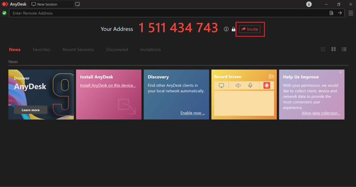Image resolution: width=356 pixels, height=187 pixels.
Task: Click Install AnyDesk on this device link
Action: (108, 86)
